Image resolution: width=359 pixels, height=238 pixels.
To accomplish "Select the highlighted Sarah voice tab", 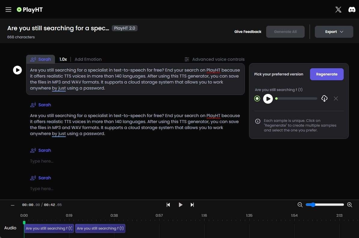I will [x=41, y=59].
